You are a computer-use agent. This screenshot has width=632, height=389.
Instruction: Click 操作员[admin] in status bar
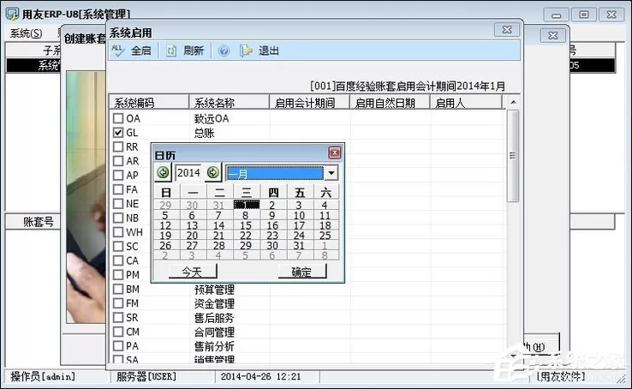43,376
